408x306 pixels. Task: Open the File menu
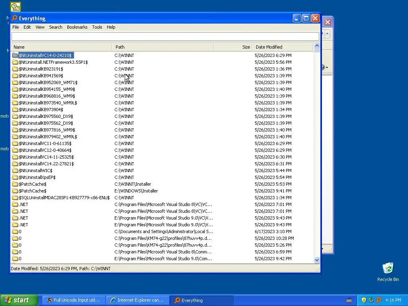coord(16,27)
